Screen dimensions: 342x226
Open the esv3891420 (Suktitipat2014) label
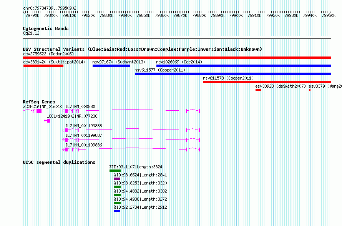54,62
